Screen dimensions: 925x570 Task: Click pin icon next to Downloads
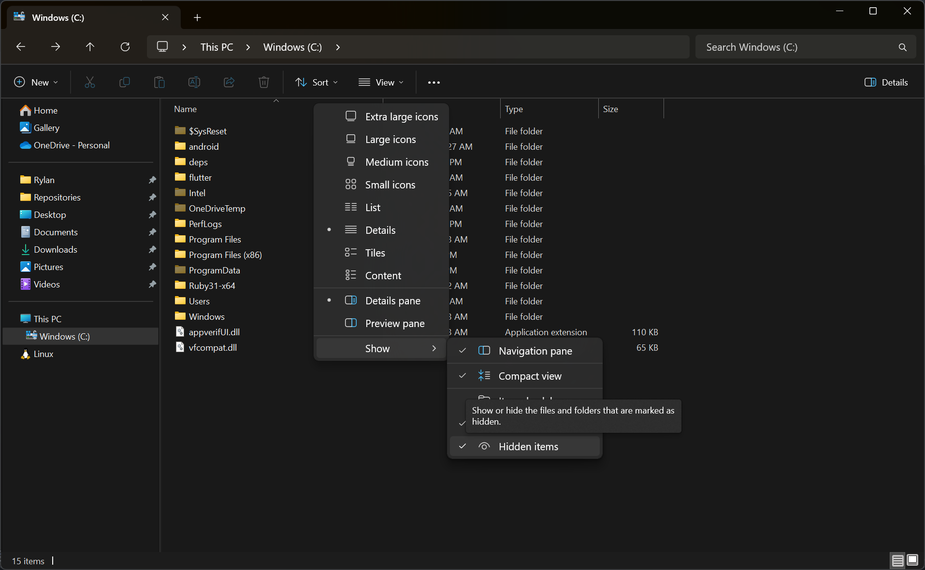tap(152, 249)
